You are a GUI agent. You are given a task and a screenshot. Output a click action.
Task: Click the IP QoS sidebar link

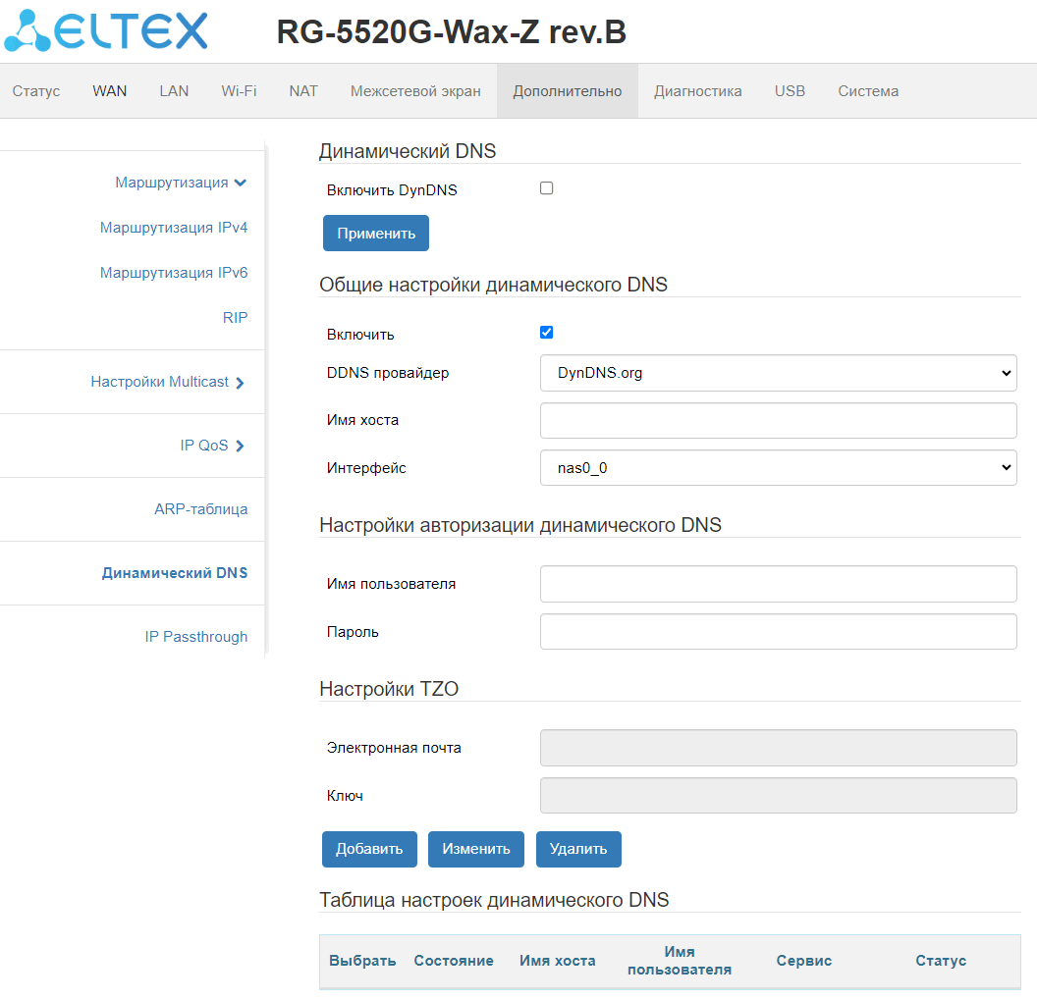pyautogui.click(x=203, y=446)
